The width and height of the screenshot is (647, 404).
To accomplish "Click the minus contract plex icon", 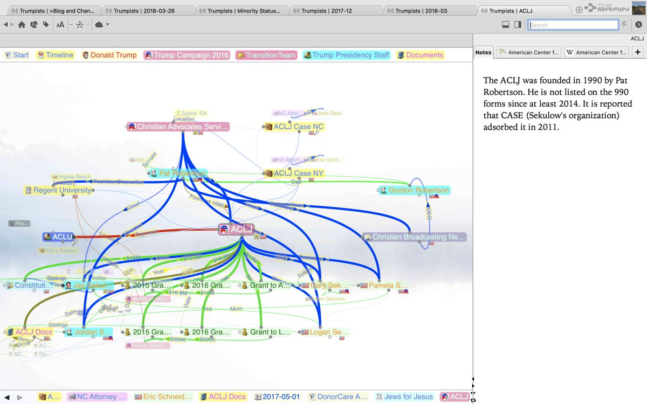I will click(x=71, y=24).
